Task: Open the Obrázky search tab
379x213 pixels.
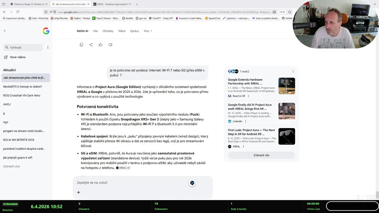Action: [x=108, y=31]
